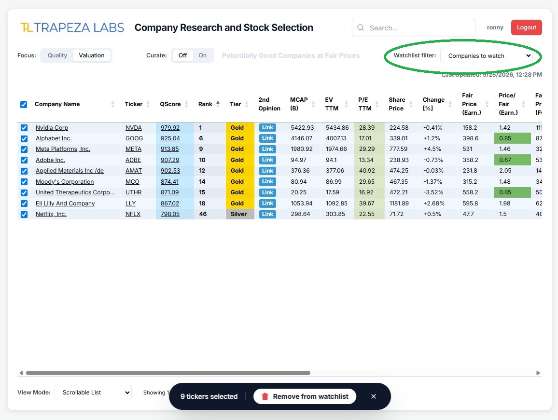558x420 pixels.
Task: Open Netflix QScore 798.05 link
Action: pos(170,214)
